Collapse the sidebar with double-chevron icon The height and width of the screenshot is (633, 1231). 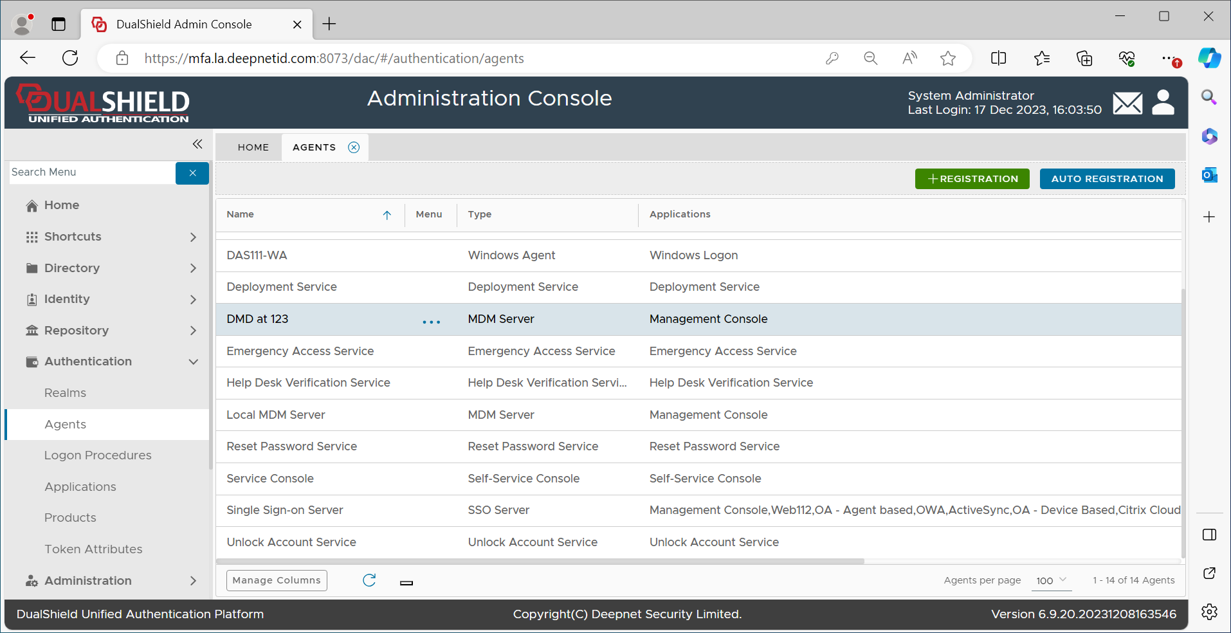click(x=197, y=144)
